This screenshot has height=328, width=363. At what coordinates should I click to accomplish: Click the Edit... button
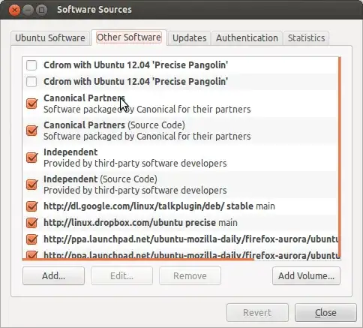click(121, 275)
